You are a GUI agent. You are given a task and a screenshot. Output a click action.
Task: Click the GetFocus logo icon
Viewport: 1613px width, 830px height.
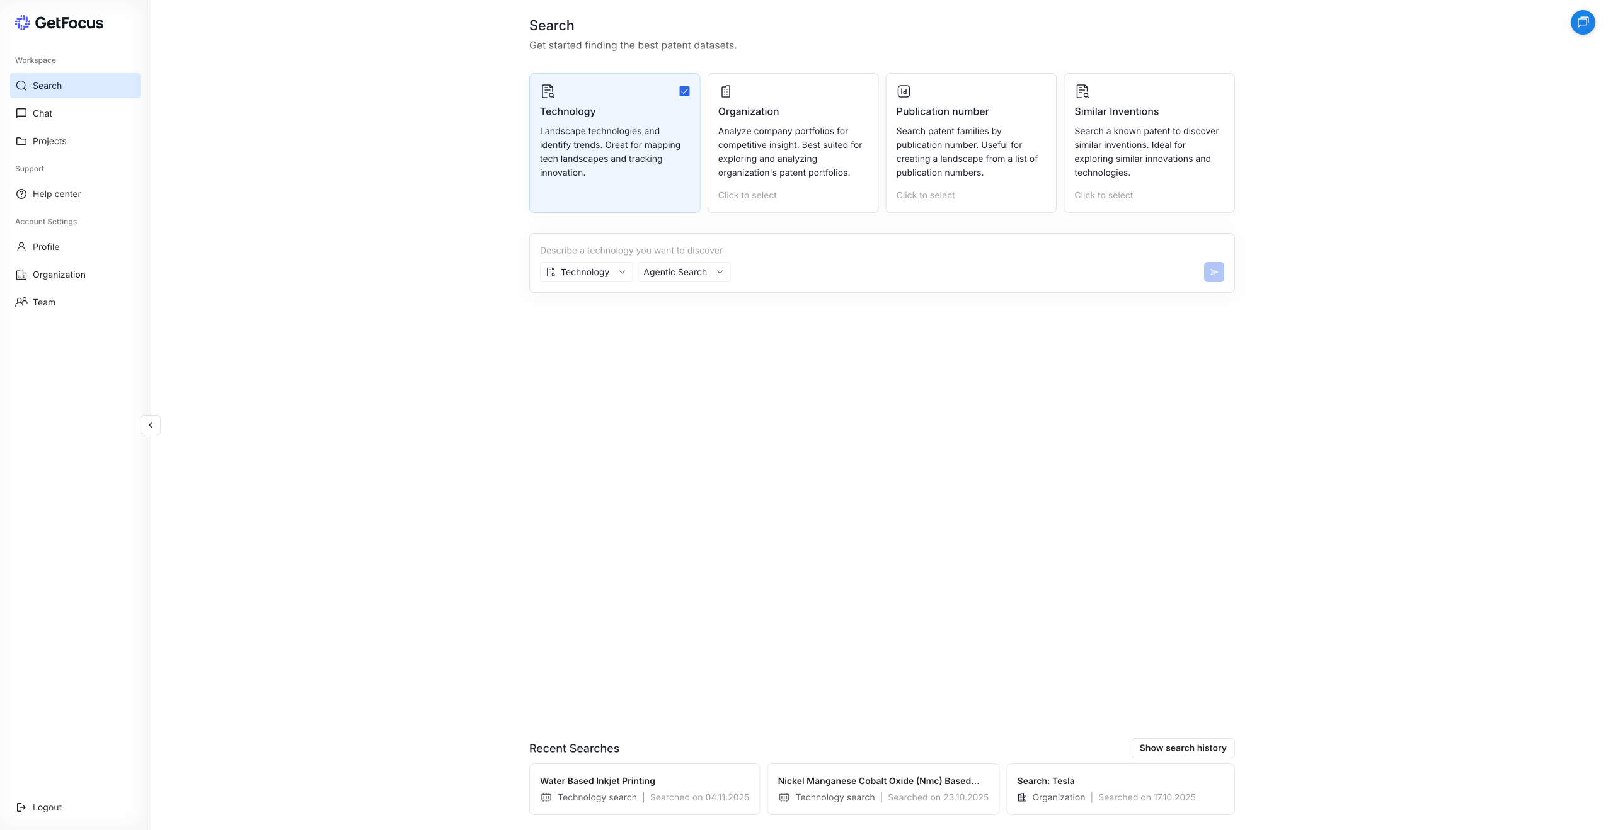(x=23, y=23)
